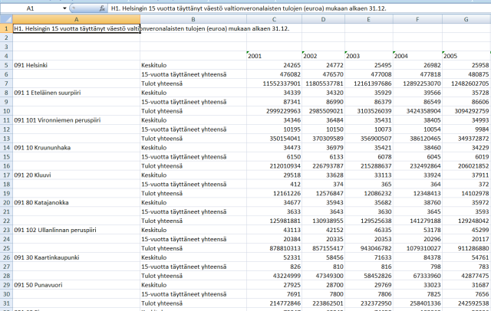Select the value 258401336
This screenshot has width=491, height=311.
417,303
